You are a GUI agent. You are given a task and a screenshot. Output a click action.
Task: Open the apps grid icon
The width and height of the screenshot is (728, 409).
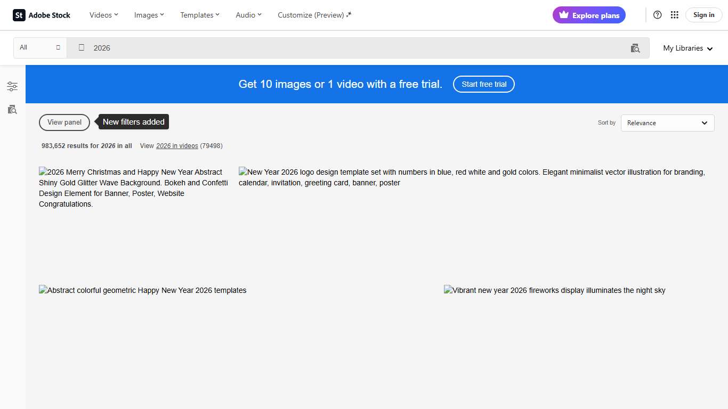click(674, 15)
